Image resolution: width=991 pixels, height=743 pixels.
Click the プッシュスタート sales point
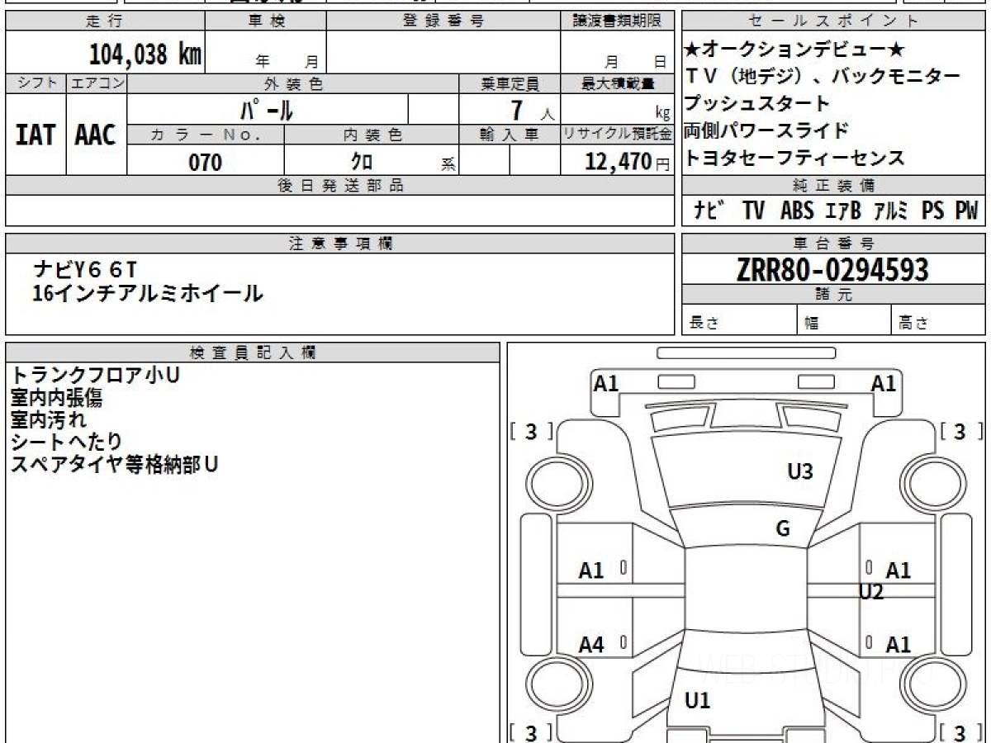[x=756, y=104]
